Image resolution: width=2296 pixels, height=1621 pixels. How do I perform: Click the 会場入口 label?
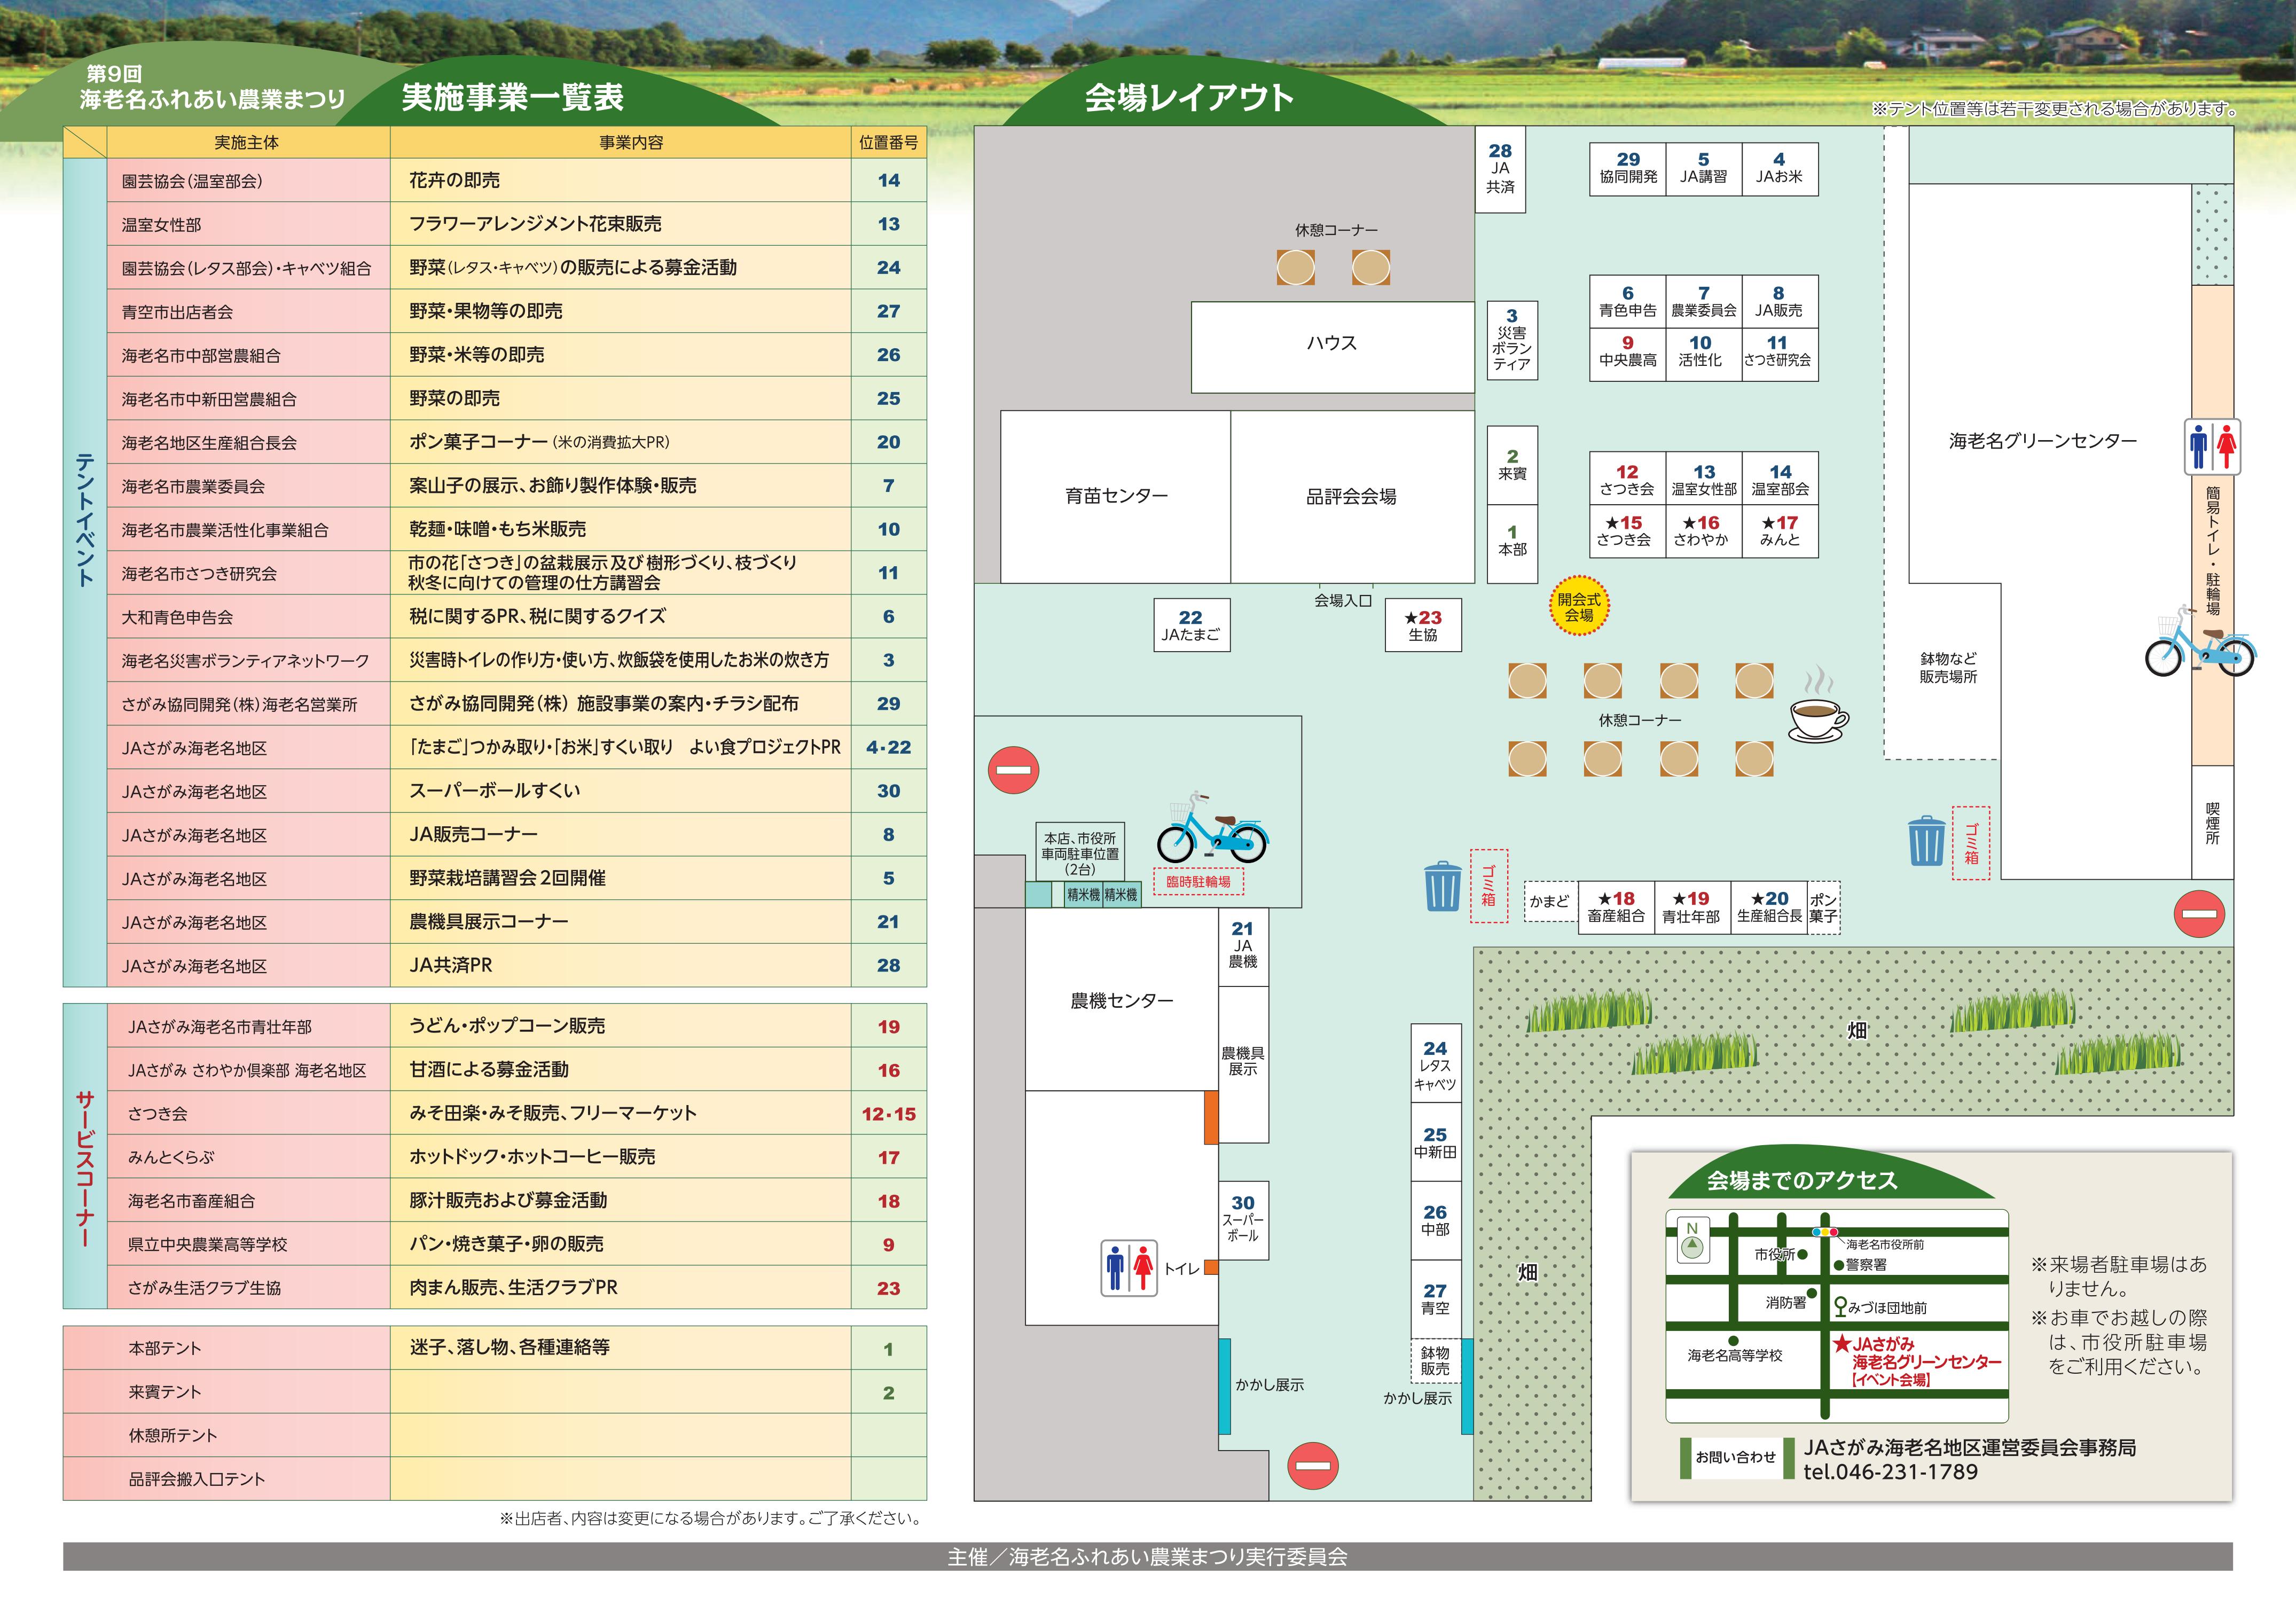coord(1342,601)
